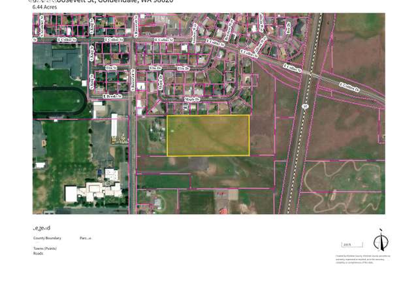418x300 pixels.
Task: Click the oval running track on the map
Action: coord(59,101)
